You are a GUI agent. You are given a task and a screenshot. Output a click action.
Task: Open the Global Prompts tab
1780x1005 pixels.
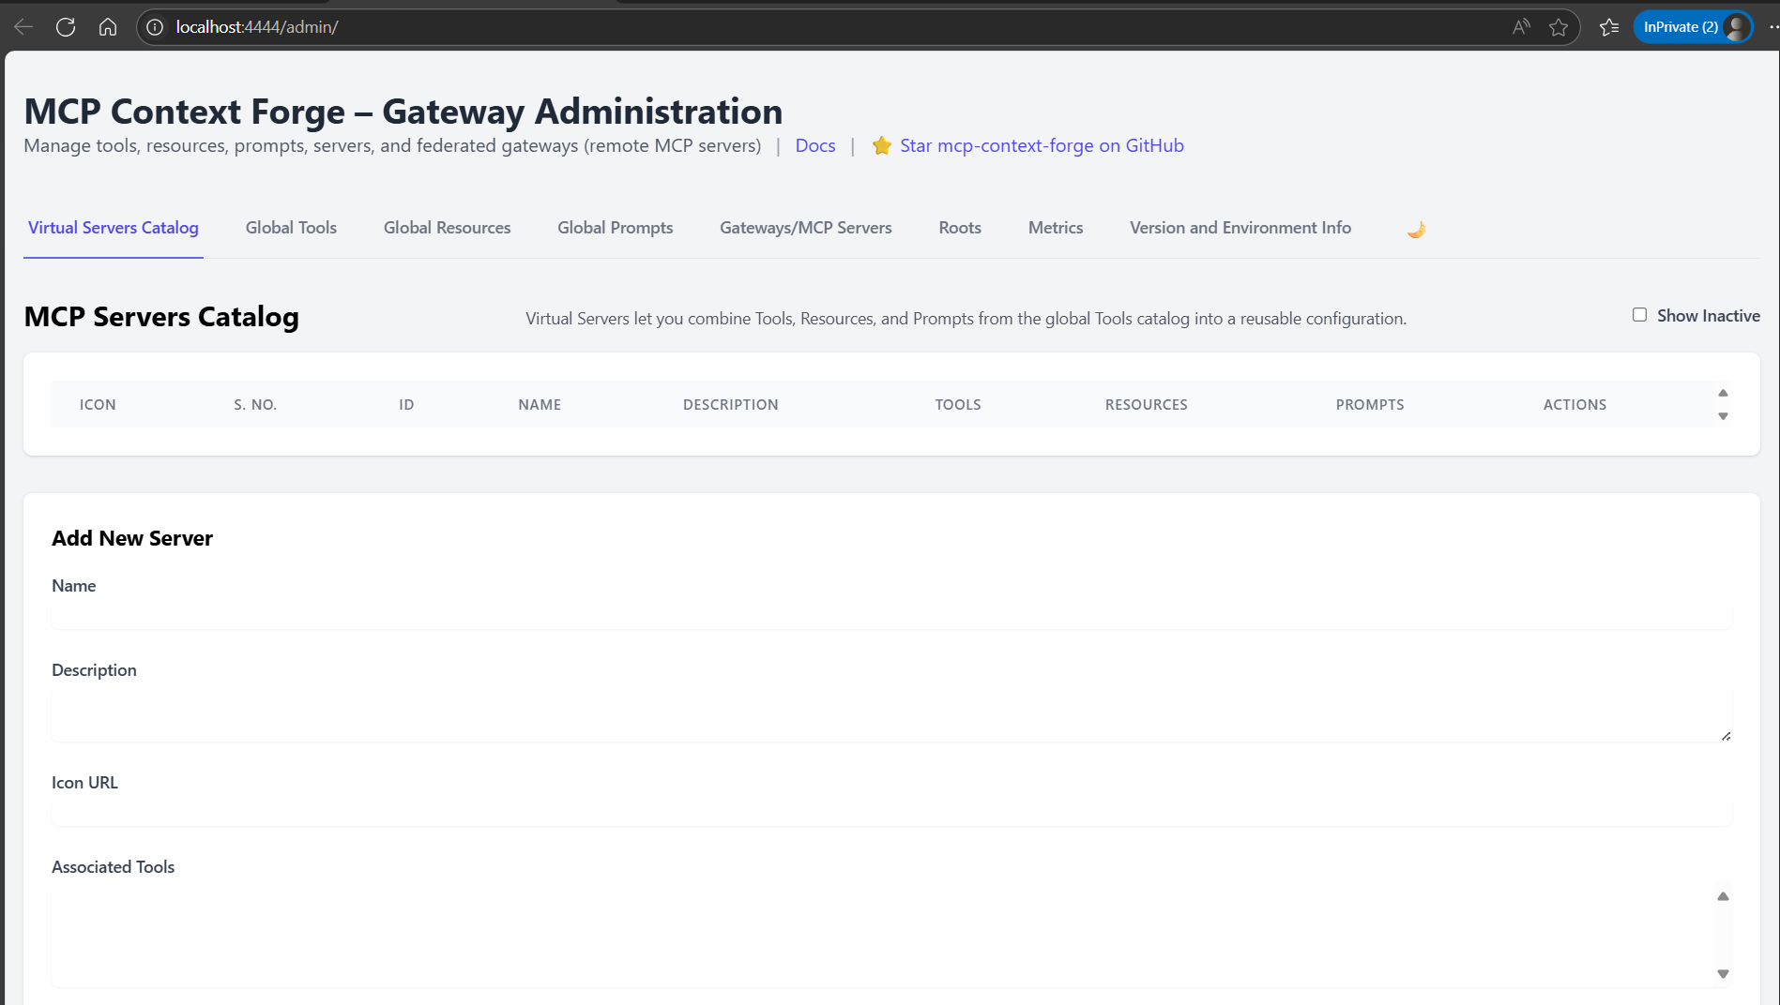tap(616, 228)
